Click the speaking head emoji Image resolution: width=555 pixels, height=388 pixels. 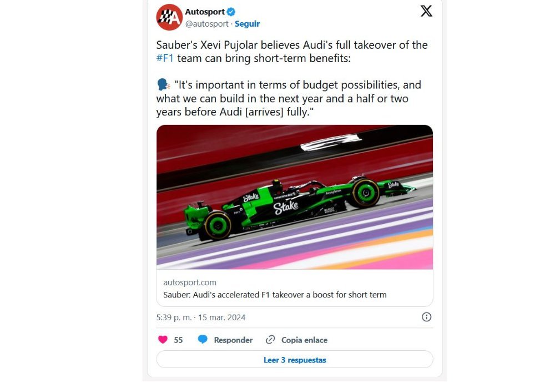(x=163, y=85)
